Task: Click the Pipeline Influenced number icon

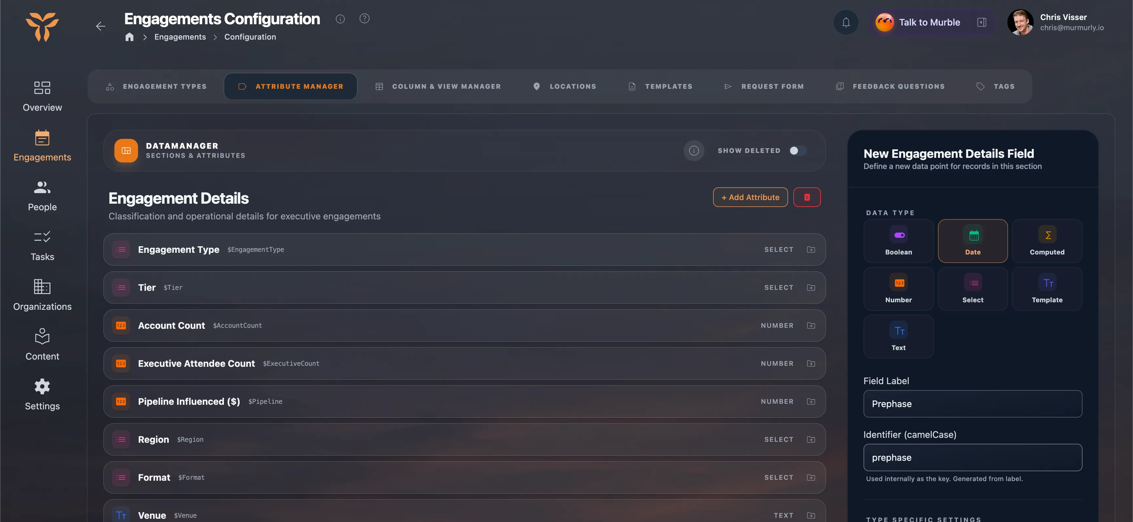Action: [x=121, y=401]
